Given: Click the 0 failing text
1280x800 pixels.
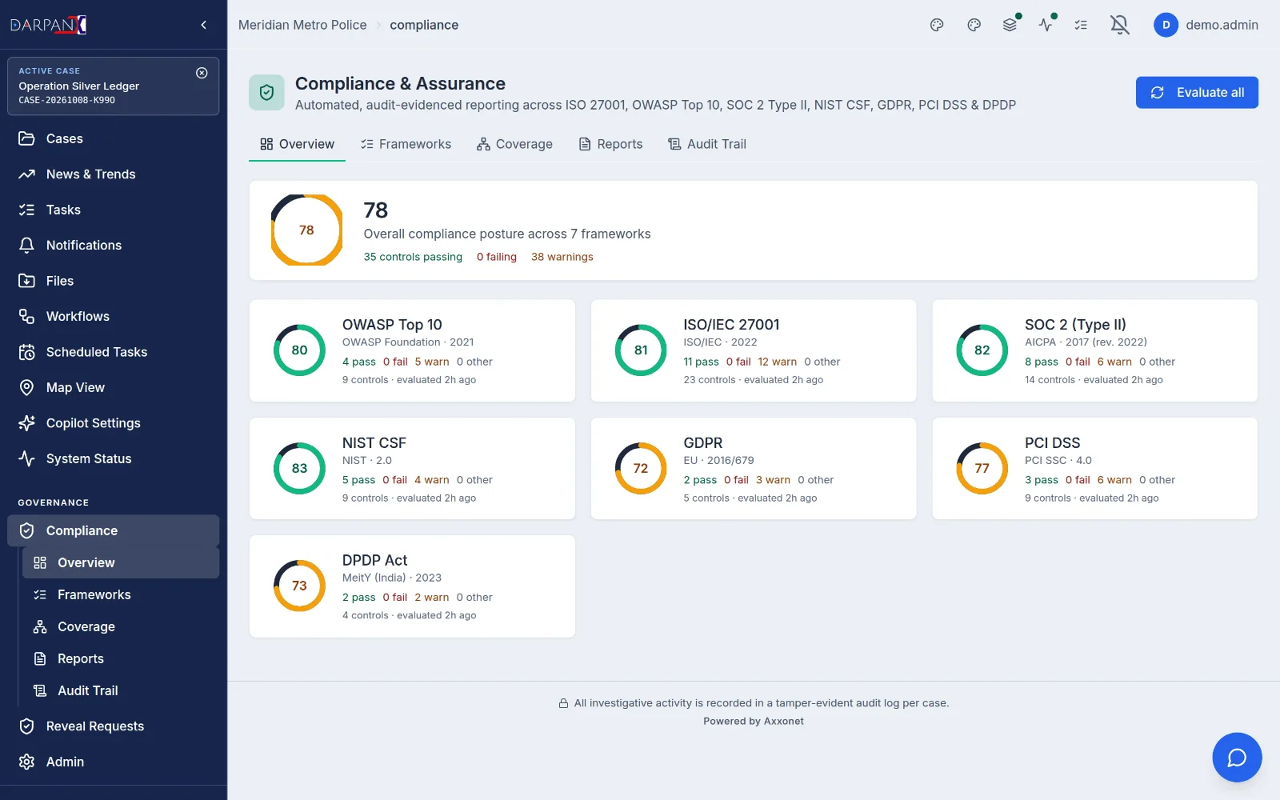Looking at the screenshot, I should point(497,257).
